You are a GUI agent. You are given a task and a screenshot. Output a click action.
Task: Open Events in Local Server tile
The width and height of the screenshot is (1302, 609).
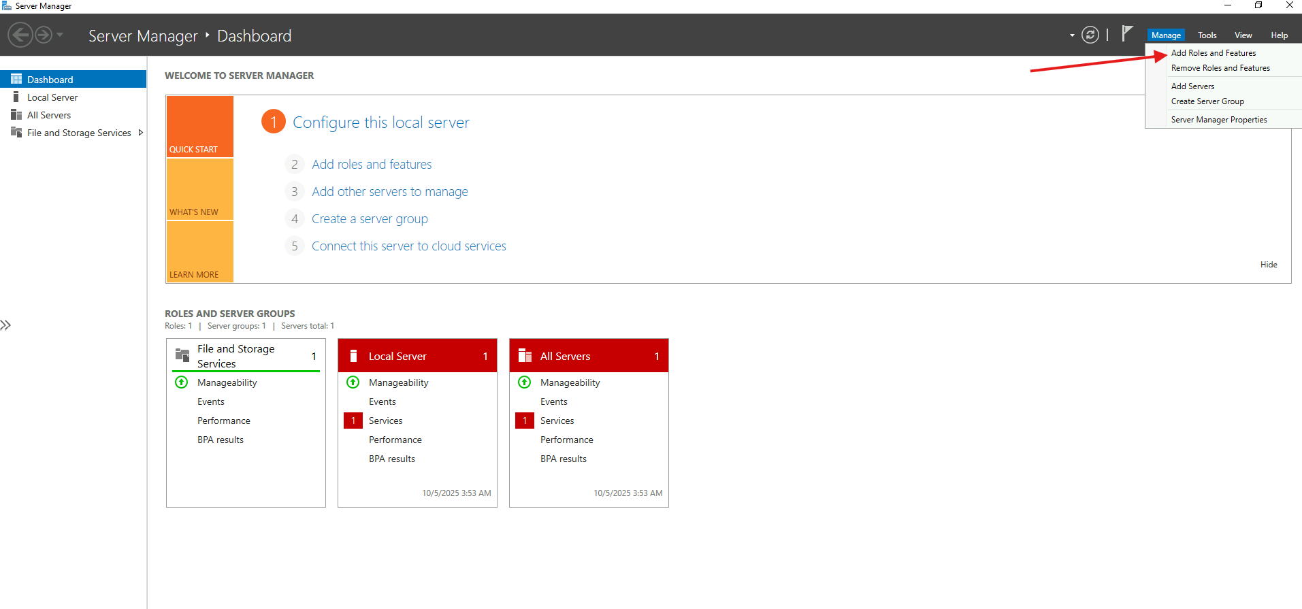pos(383,402)
